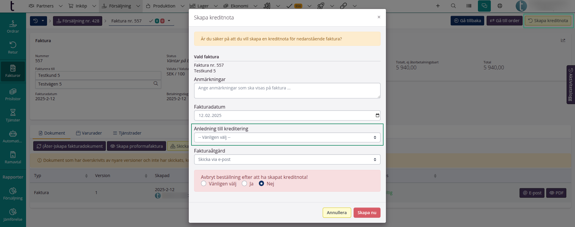The image size is (575, 227).
Task: Open the Ordrar sidebar section
Action: tap(13, 27)
